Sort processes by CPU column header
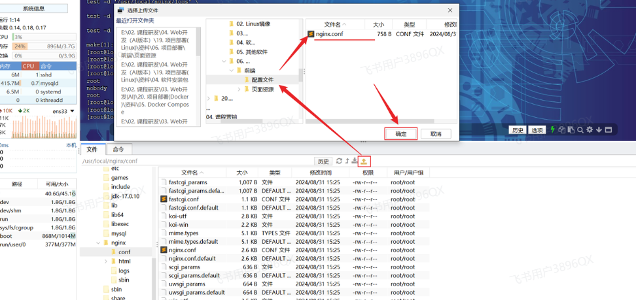636x300 pixels. point(30,66)
